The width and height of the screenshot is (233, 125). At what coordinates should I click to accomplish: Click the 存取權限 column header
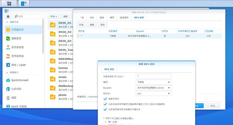pyautogui.click(x=113, y=31)
